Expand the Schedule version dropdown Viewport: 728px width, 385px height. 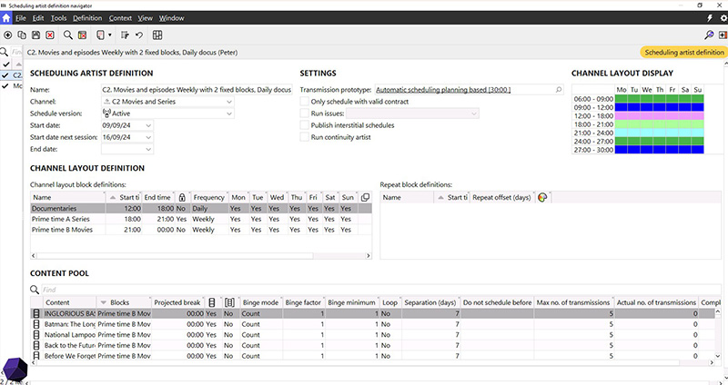pyautogui.click(x=227, y=114)
